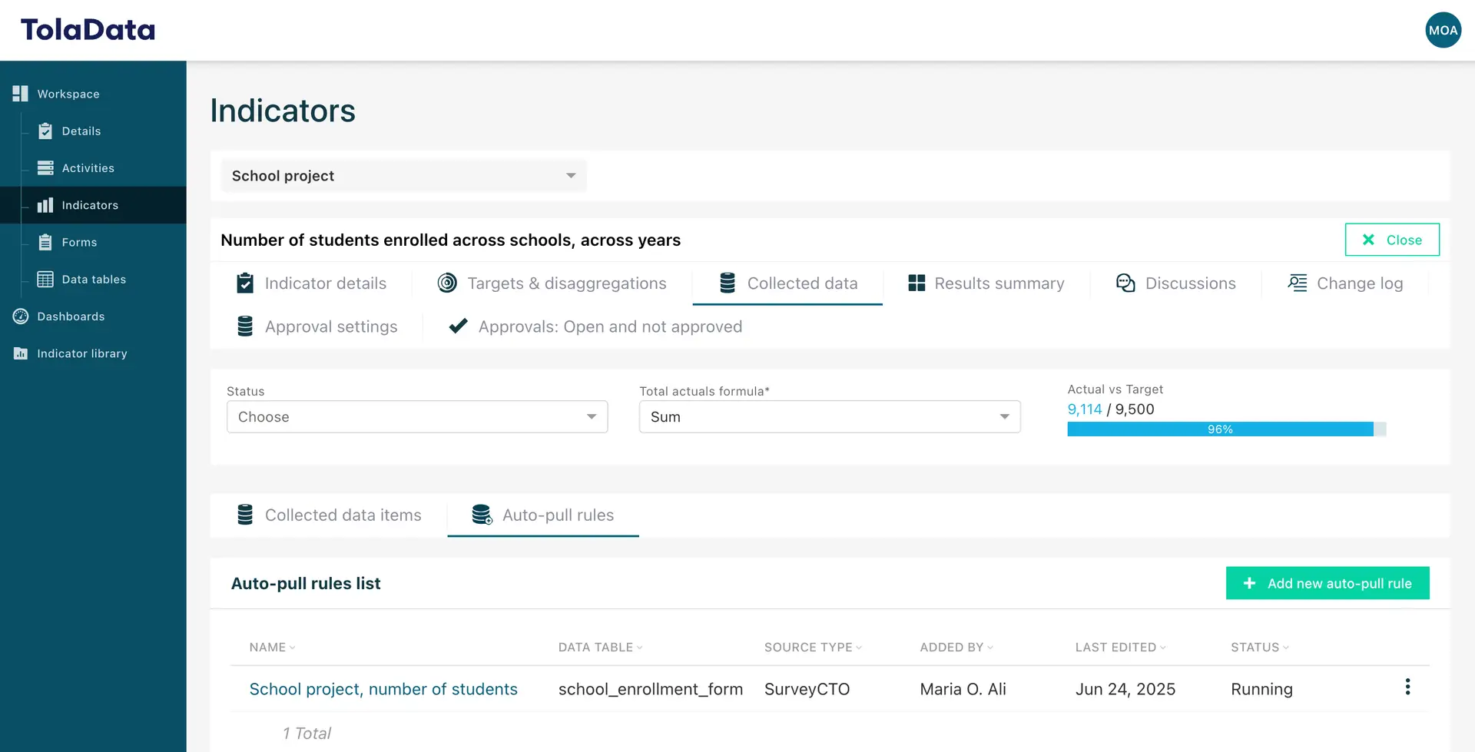
Task: Open the School project dropdown
Action: (403, 175)
